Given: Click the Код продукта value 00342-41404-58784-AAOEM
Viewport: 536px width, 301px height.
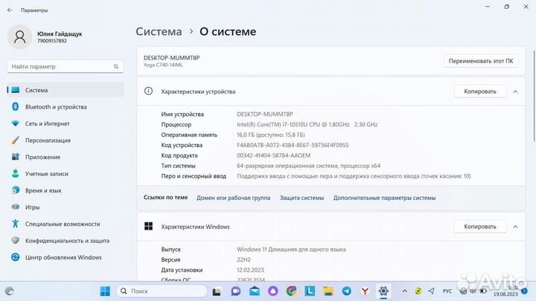Looking at the screenshot, I should click(x=273, y=155).
